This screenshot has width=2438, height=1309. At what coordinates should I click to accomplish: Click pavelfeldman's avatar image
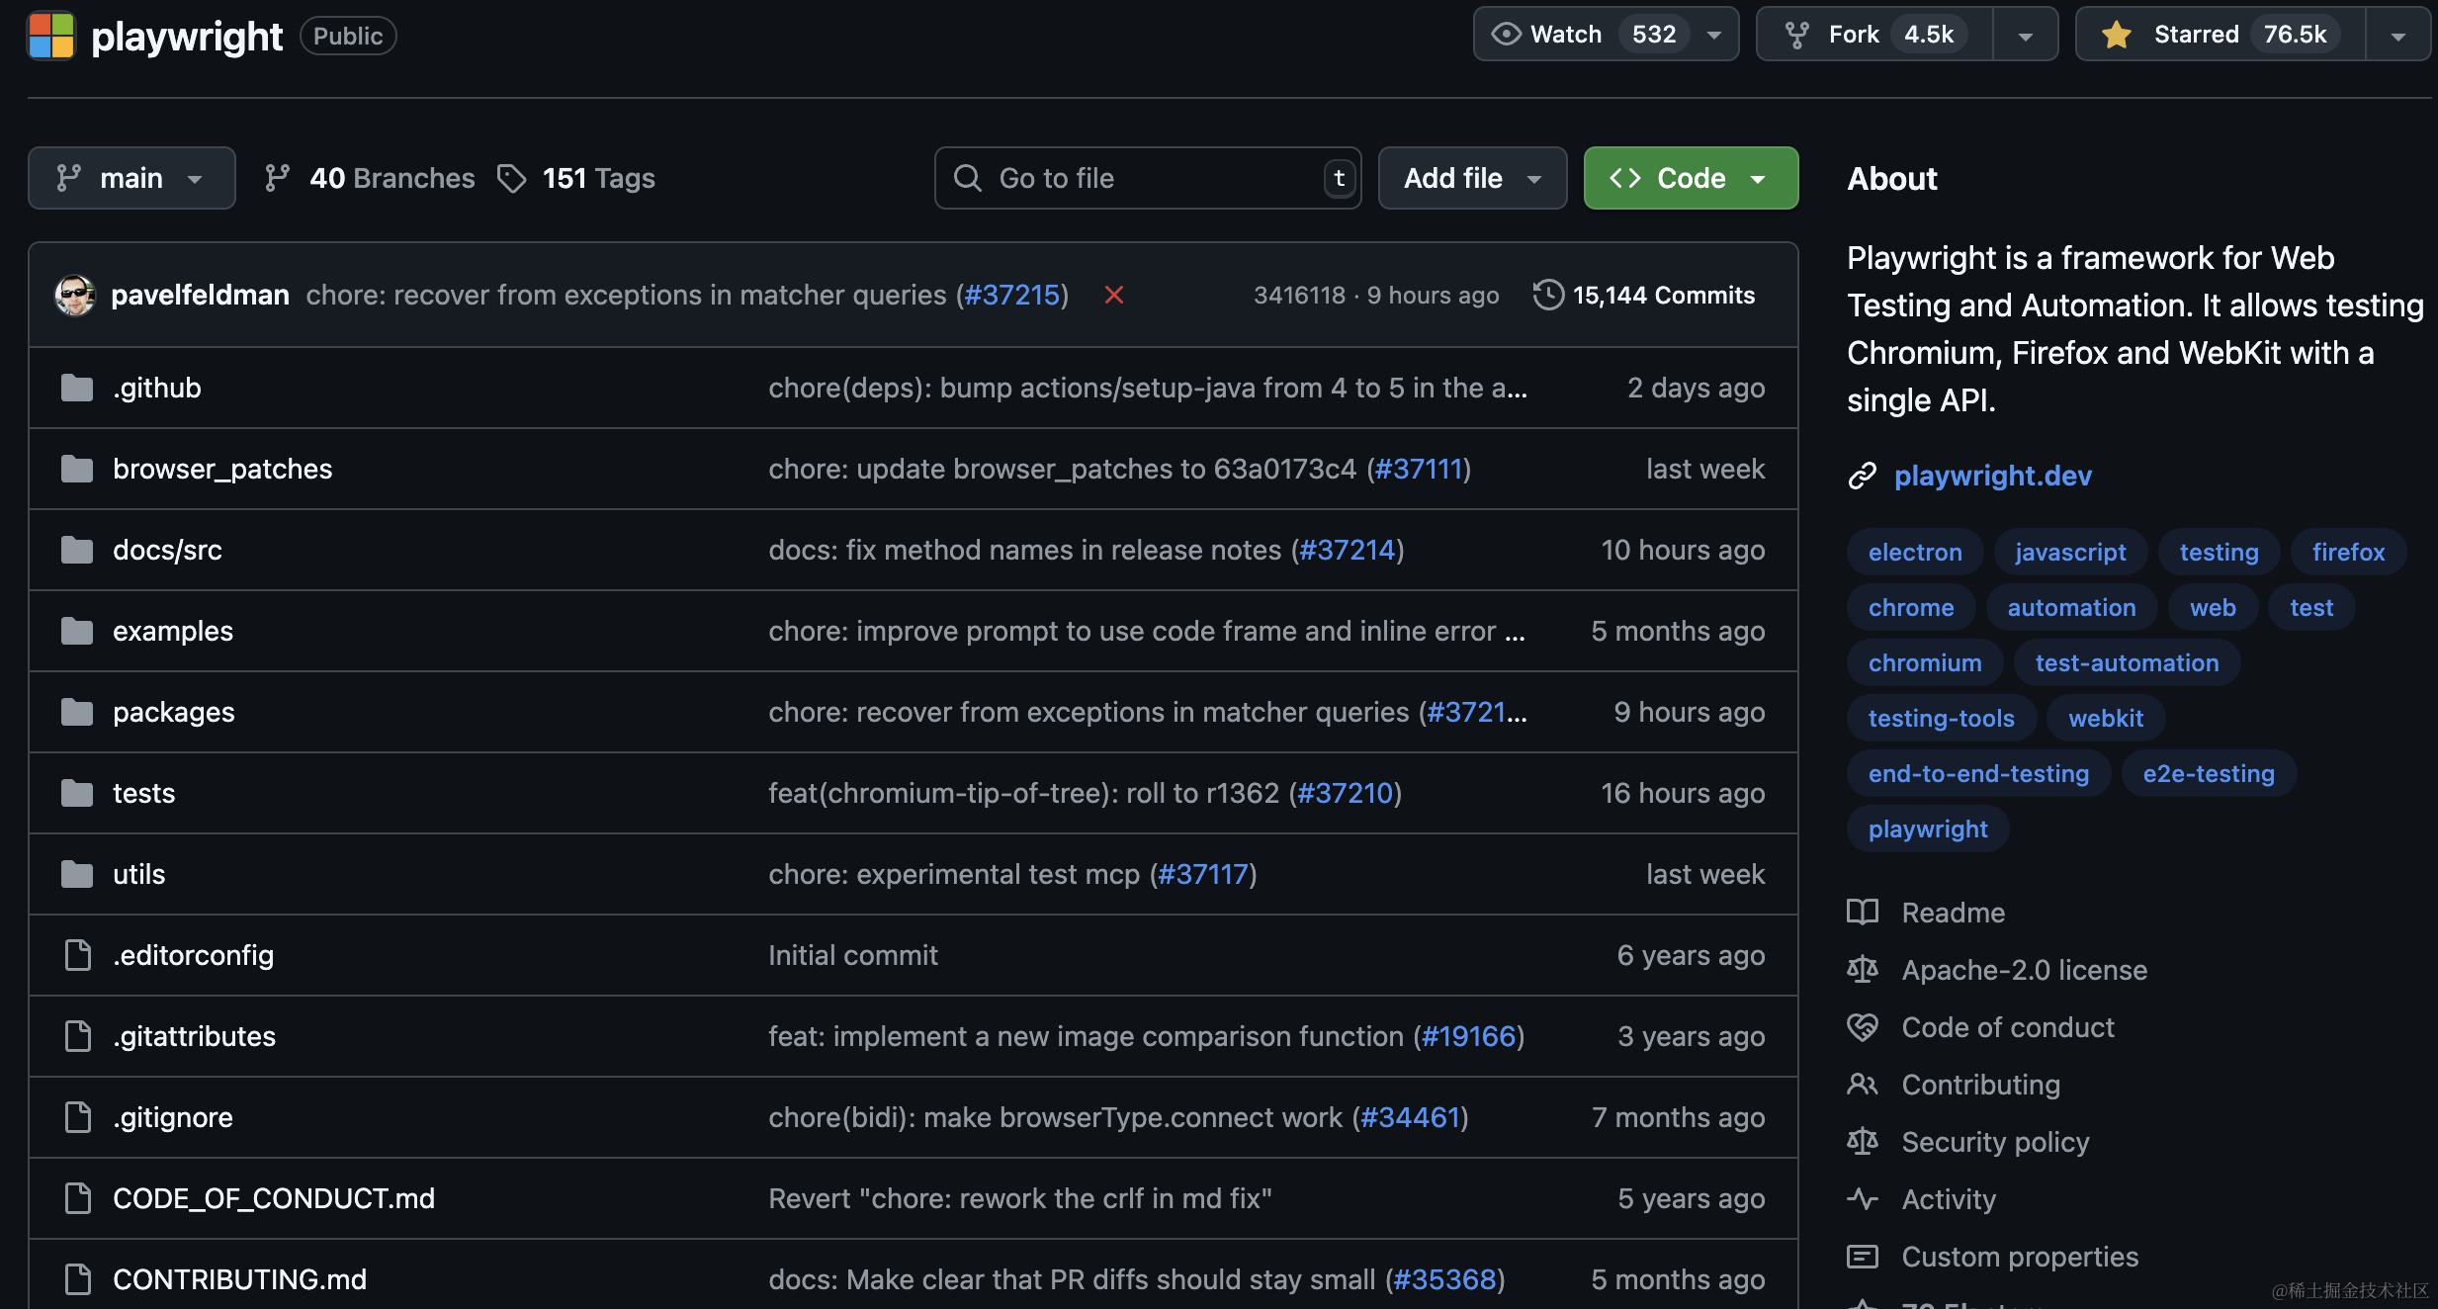75,295
